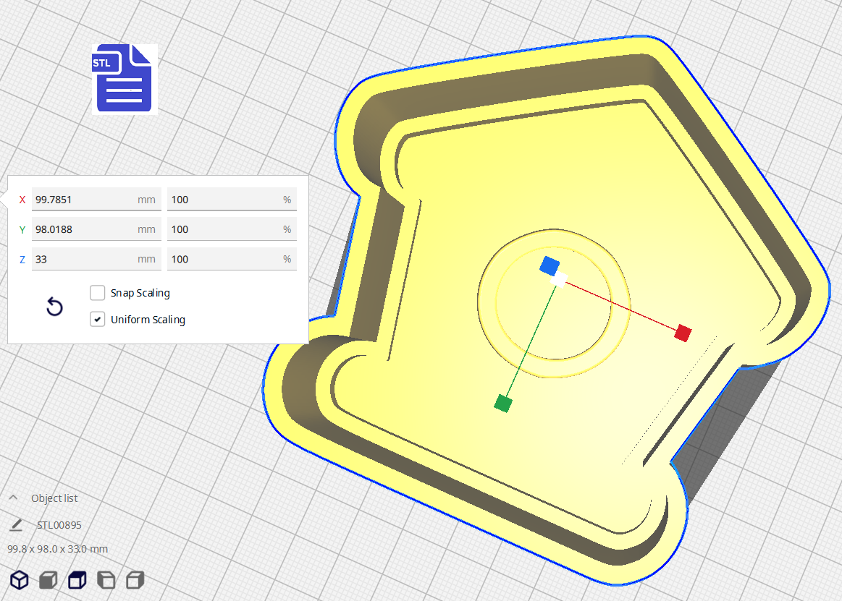842x601 pixels.
Task: Disable the Uniform Scaling checkbox
Action: (98, 319)
